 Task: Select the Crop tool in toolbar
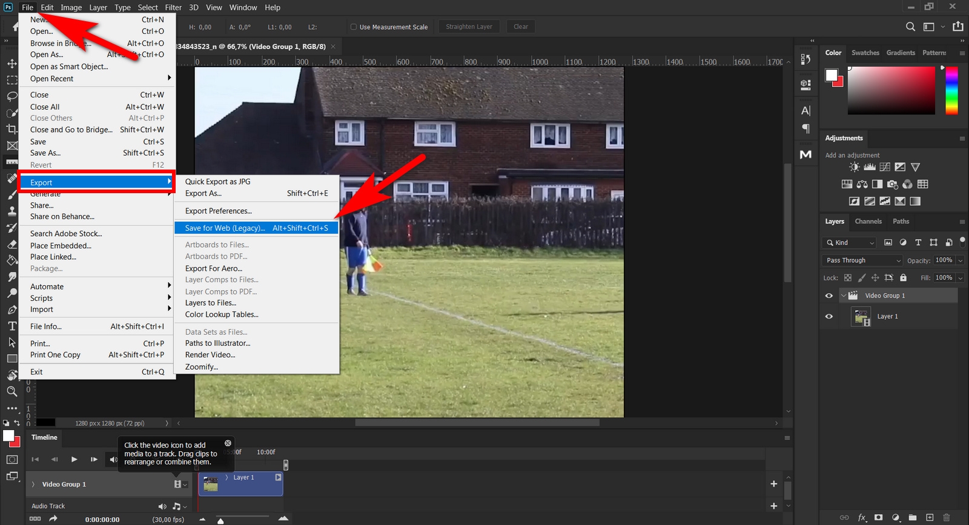(x=12, y=129)
